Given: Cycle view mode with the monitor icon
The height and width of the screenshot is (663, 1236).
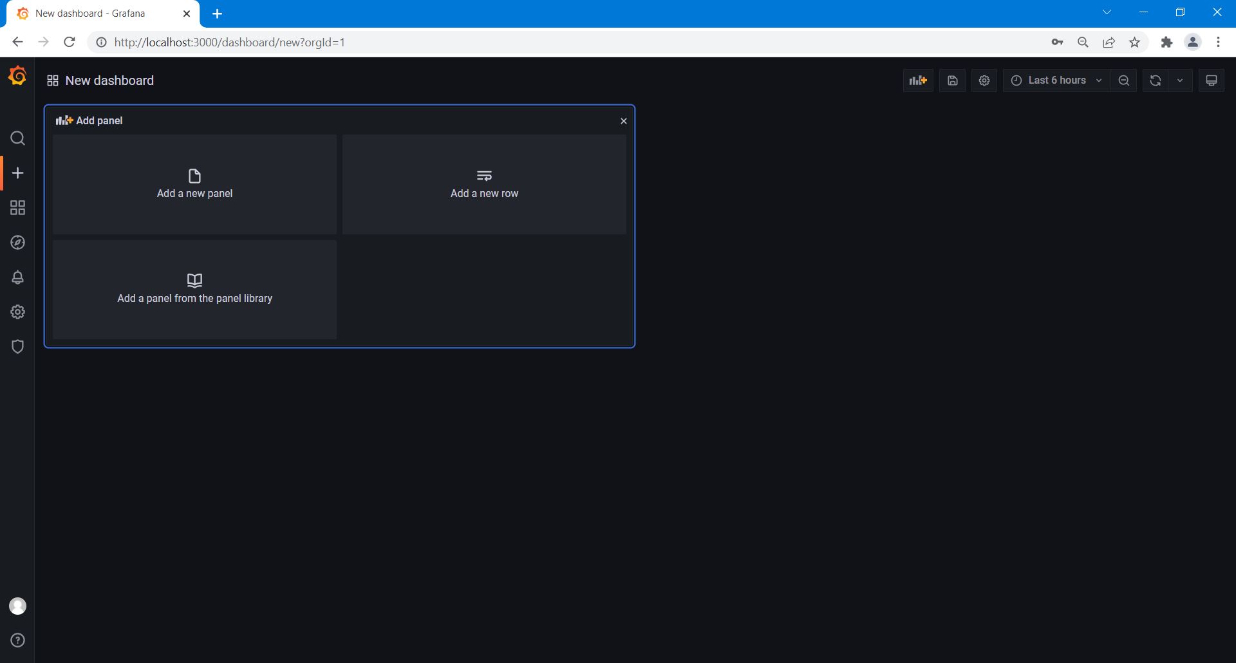Looking at the screenshot, I should point(1211,80).
